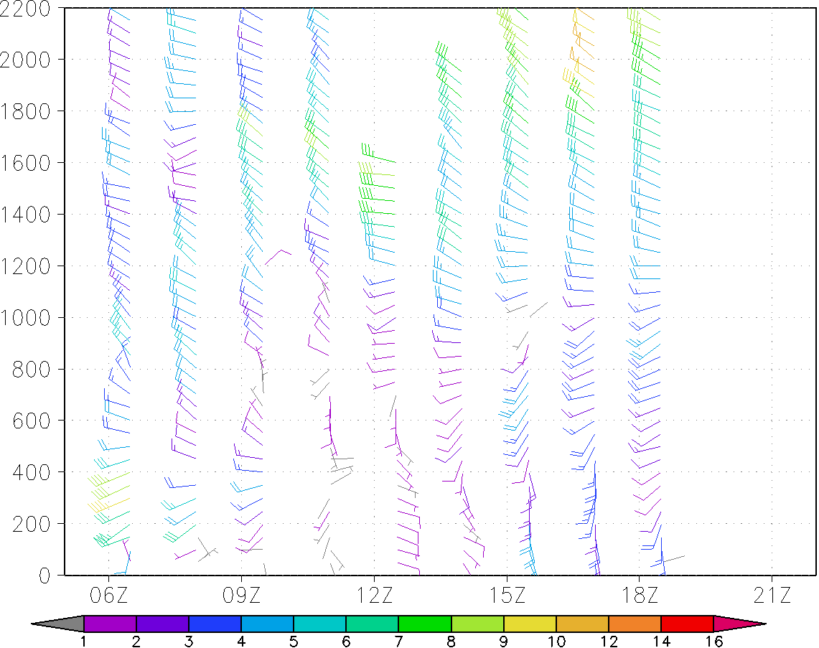Click the green 7–8 color swatch
The width and height of the screenshot is (819, 648).
pyautogui.click(x=425, y=624)
